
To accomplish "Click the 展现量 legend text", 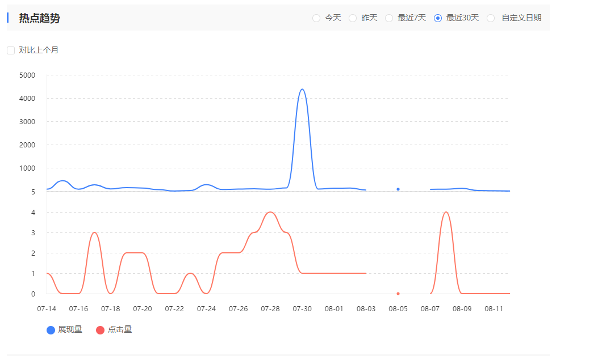I will (70, 329).
